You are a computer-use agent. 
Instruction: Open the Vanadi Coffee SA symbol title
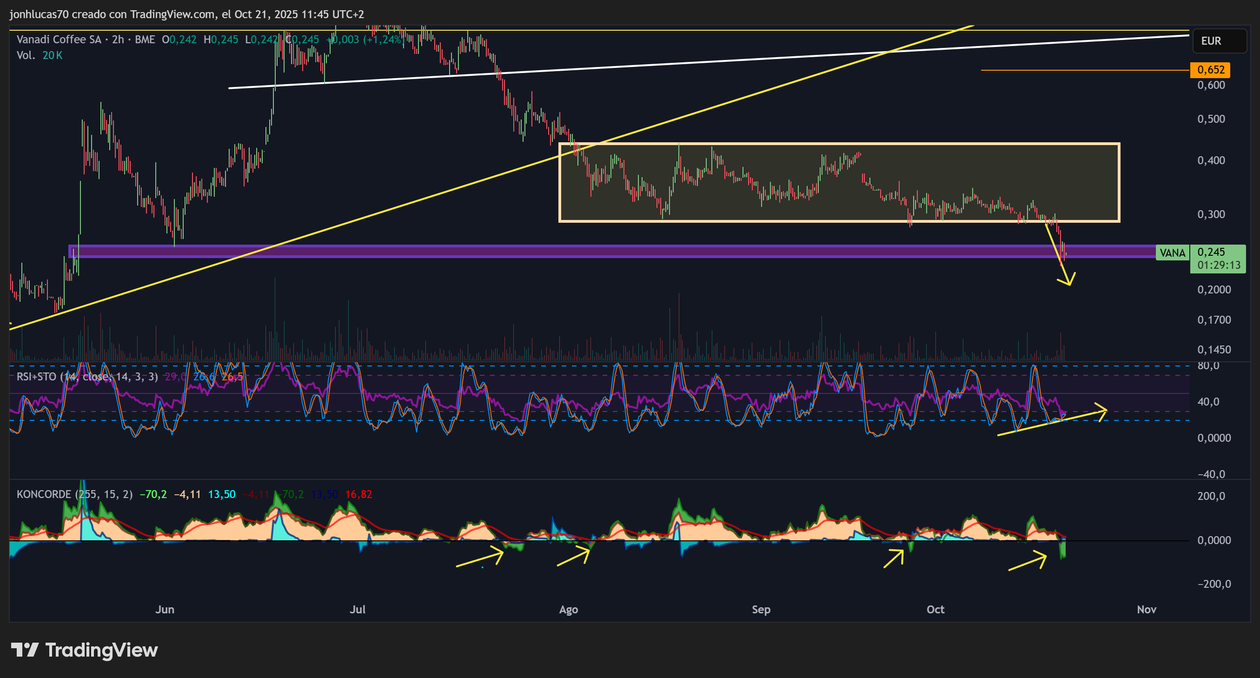click(x=59, y=40)
